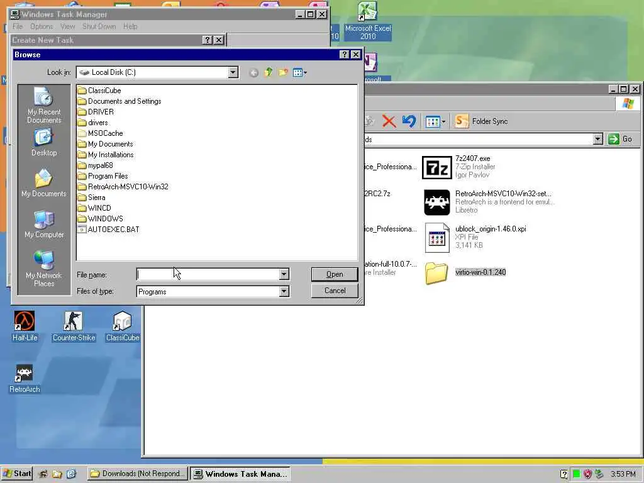Viewport: 644px width, 483px height.
Task: Click the ClassiCube desktop shortcut
Action: [123, 326]
